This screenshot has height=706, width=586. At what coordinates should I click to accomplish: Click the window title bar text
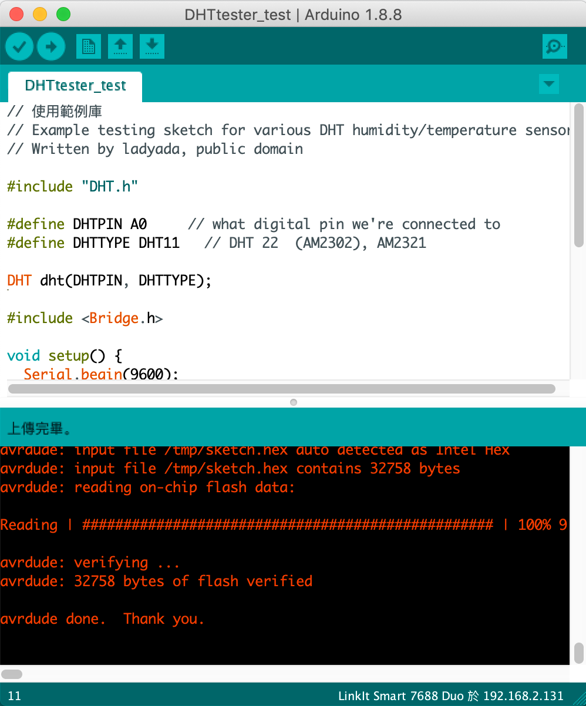(293, 15)
